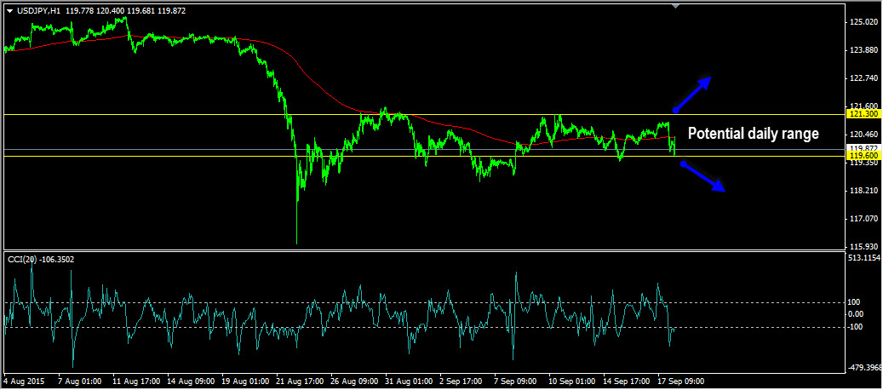Click the '4 Aug 2015' date label
883x390 pixels.
pos(22,381)
